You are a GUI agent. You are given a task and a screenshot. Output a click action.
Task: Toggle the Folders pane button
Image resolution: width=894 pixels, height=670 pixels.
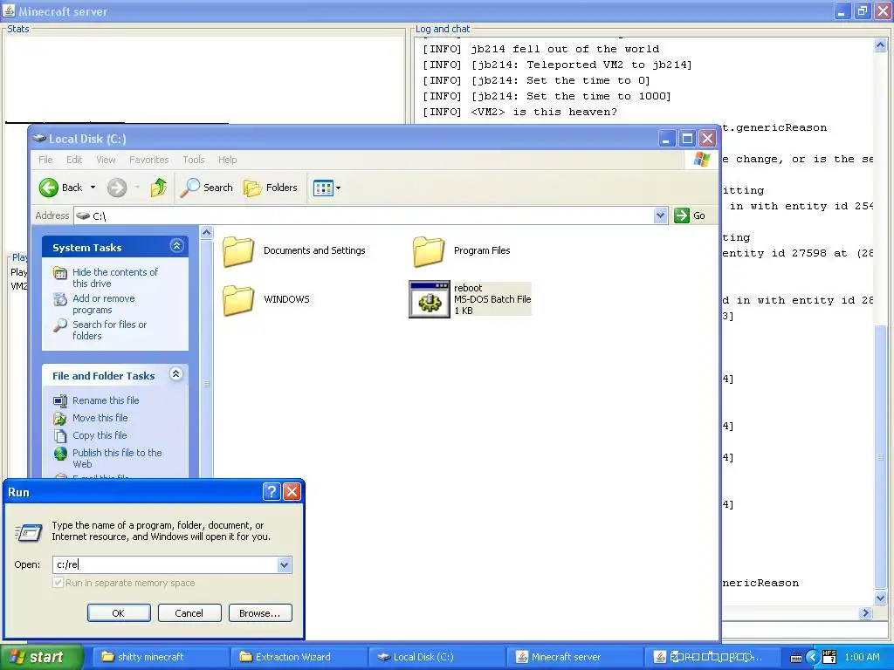pyautogui.click(x=271, y=188)
